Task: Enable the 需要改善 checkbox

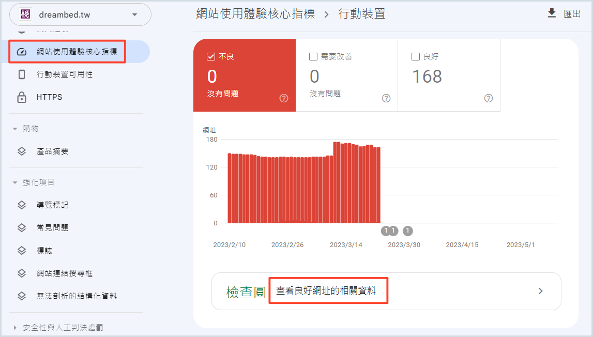Action: click(313, 56)
